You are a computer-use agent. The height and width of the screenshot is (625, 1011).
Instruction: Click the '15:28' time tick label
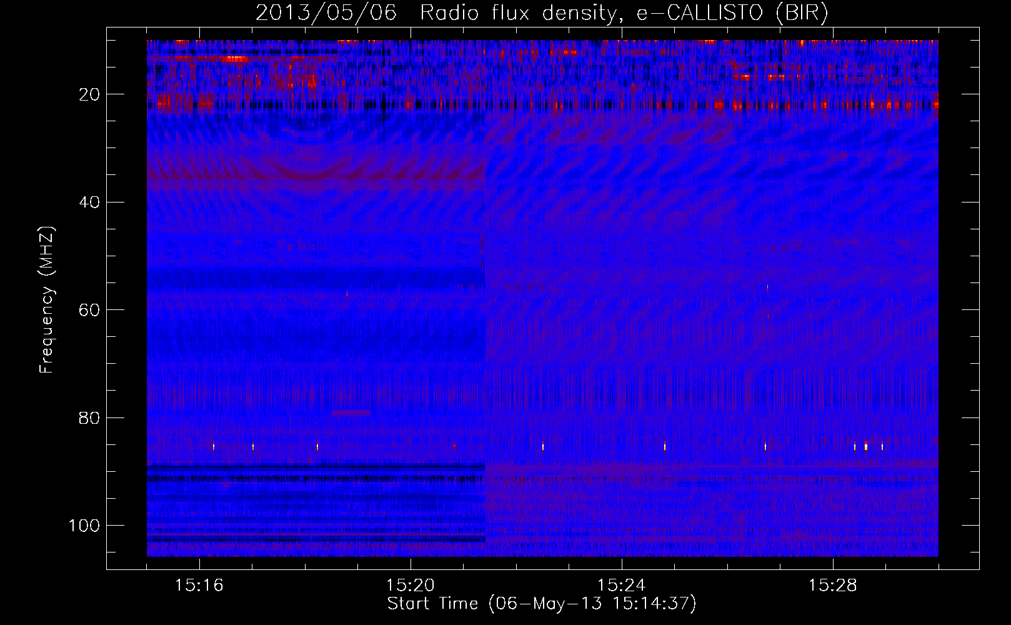(x=833, y=585)
